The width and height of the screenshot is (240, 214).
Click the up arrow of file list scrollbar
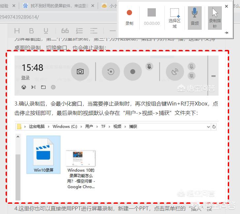tap(18, 137)
